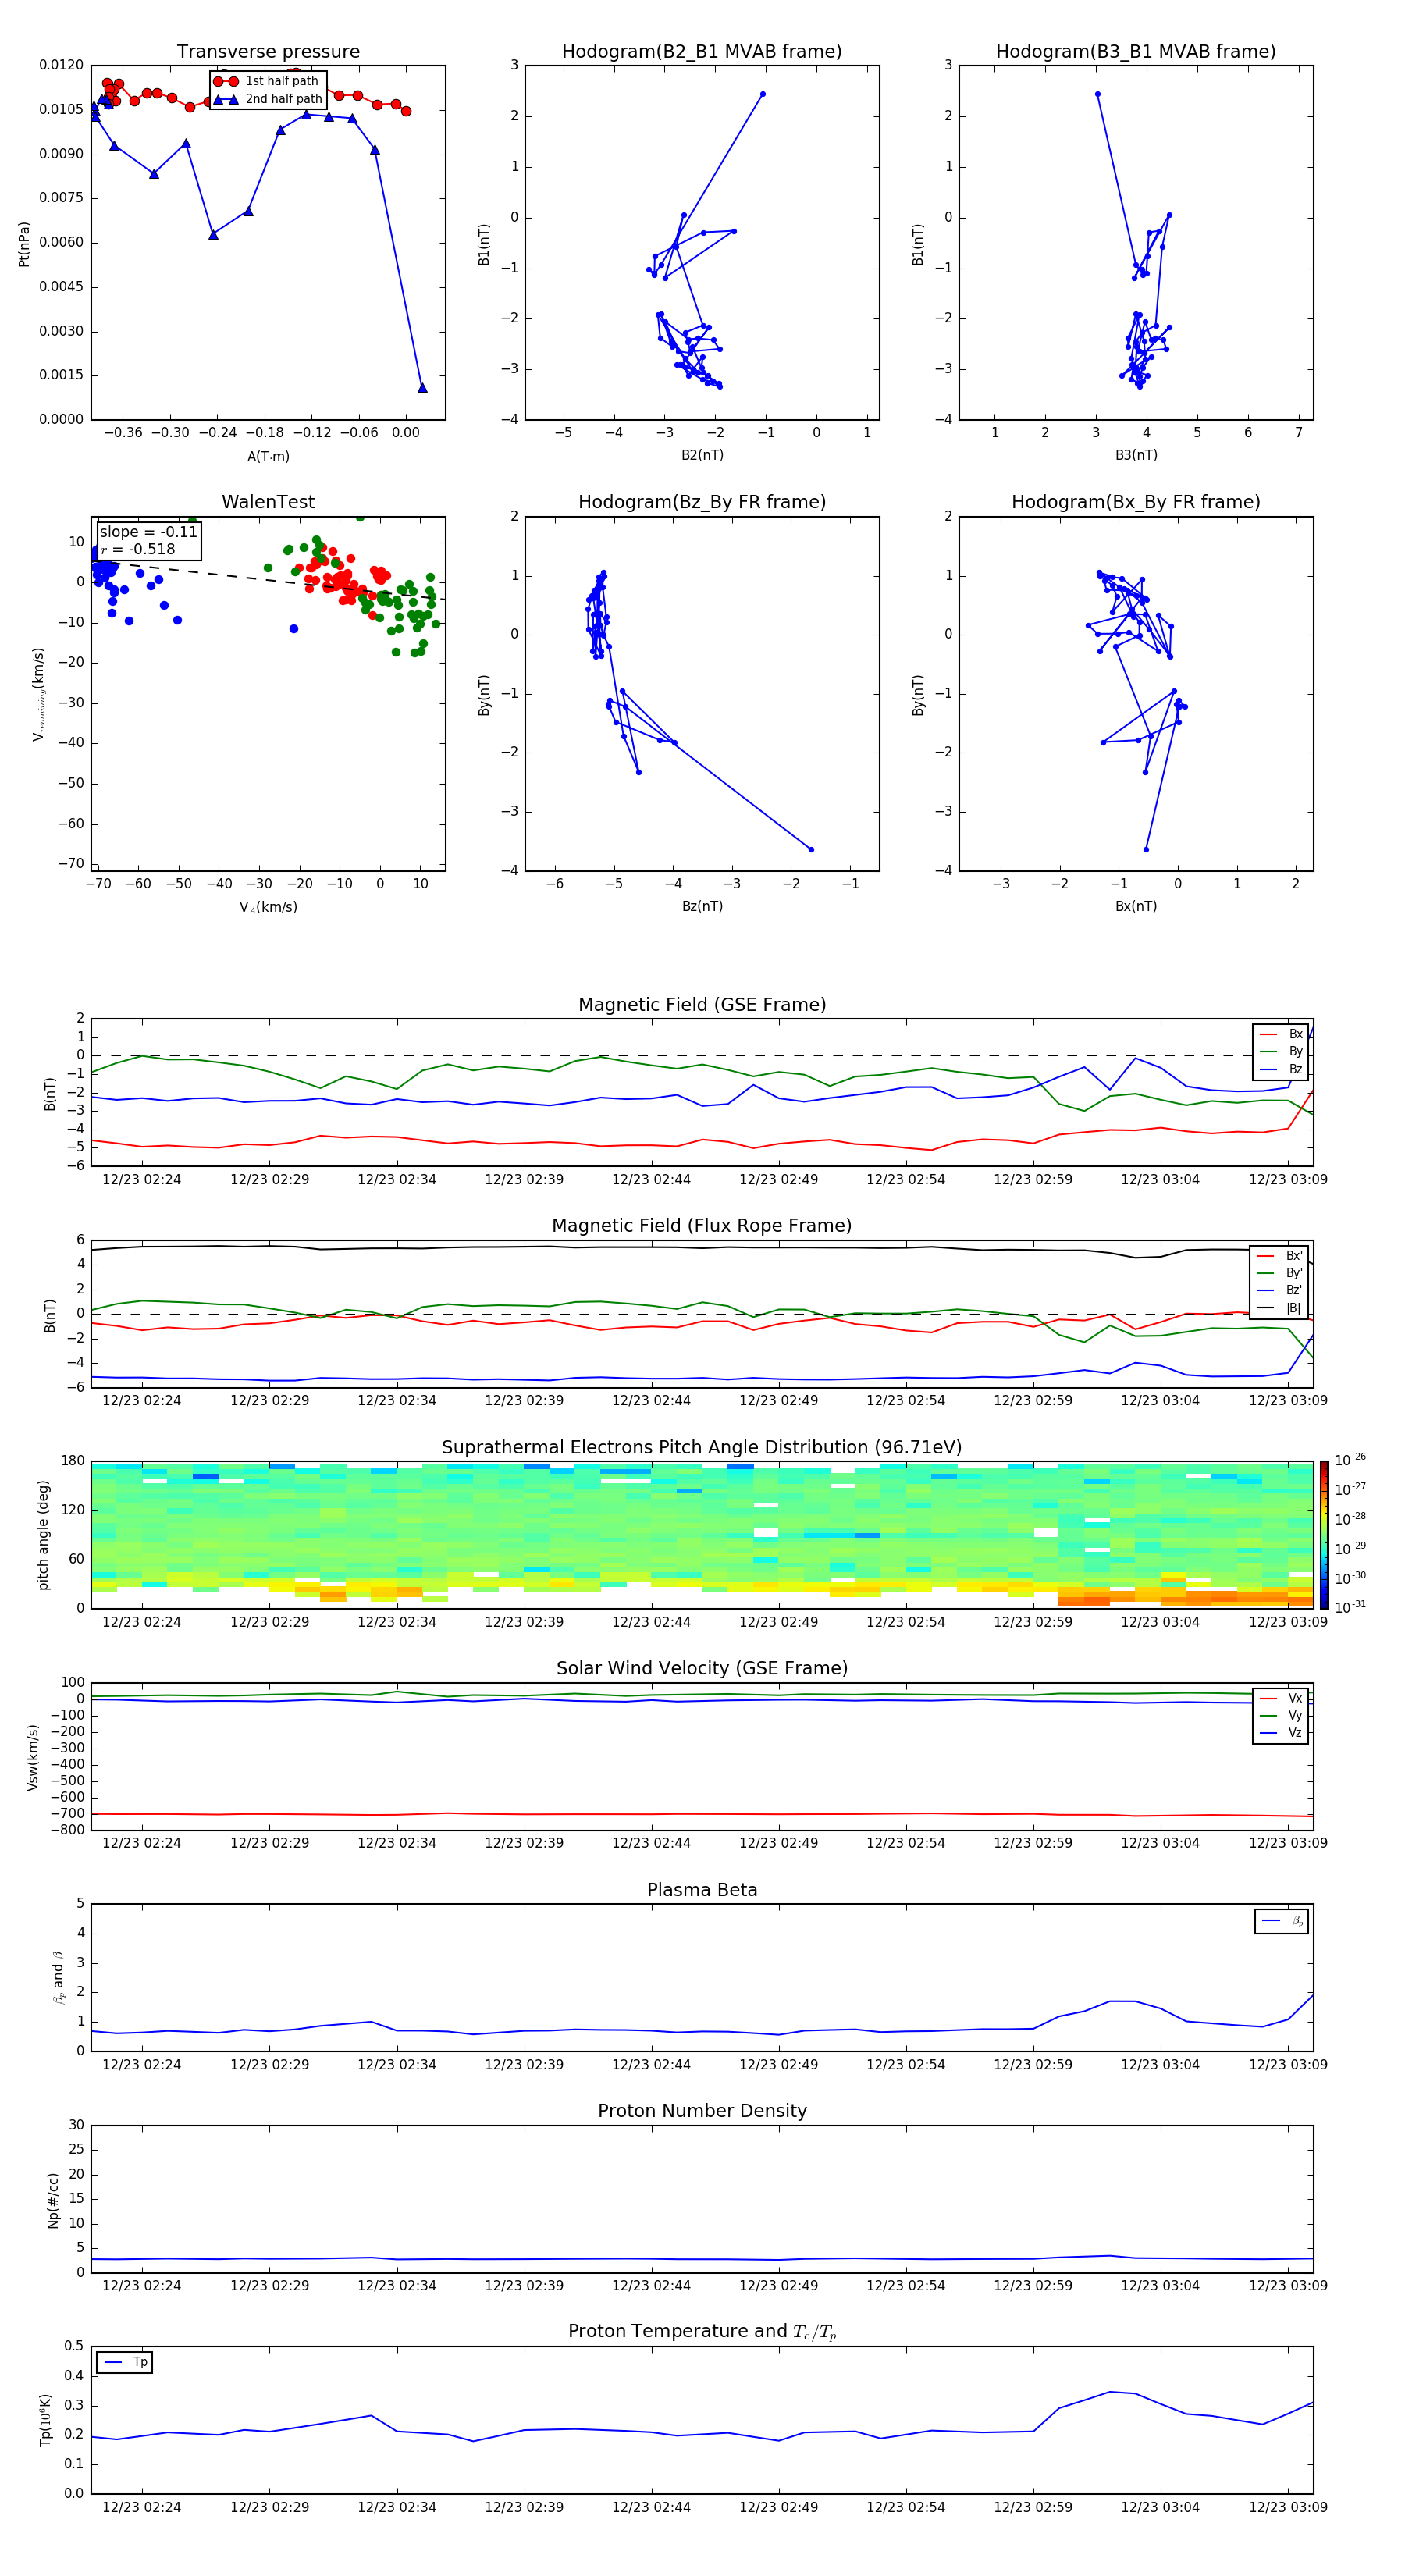Click the "Np(#/cc)" y-axis label
Viewport: 1405px width, 2576px height.
click(53, 2200)
